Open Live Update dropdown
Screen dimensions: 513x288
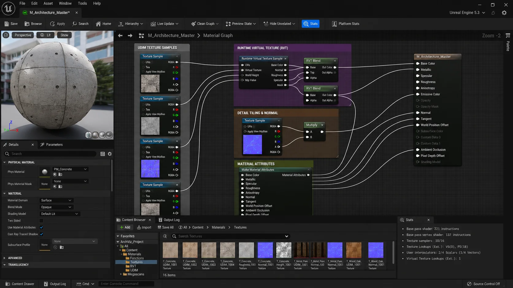click(x=164, y=24)
